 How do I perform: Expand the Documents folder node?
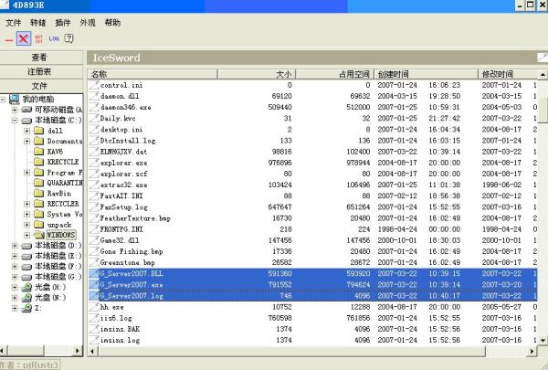coord(26,142)
